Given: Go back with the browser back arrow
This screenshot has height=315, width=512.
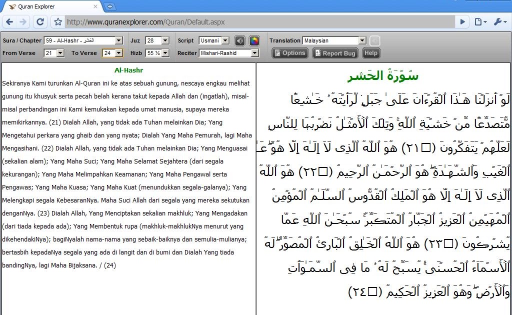Looking at the screenshot, I should [9, 22].
